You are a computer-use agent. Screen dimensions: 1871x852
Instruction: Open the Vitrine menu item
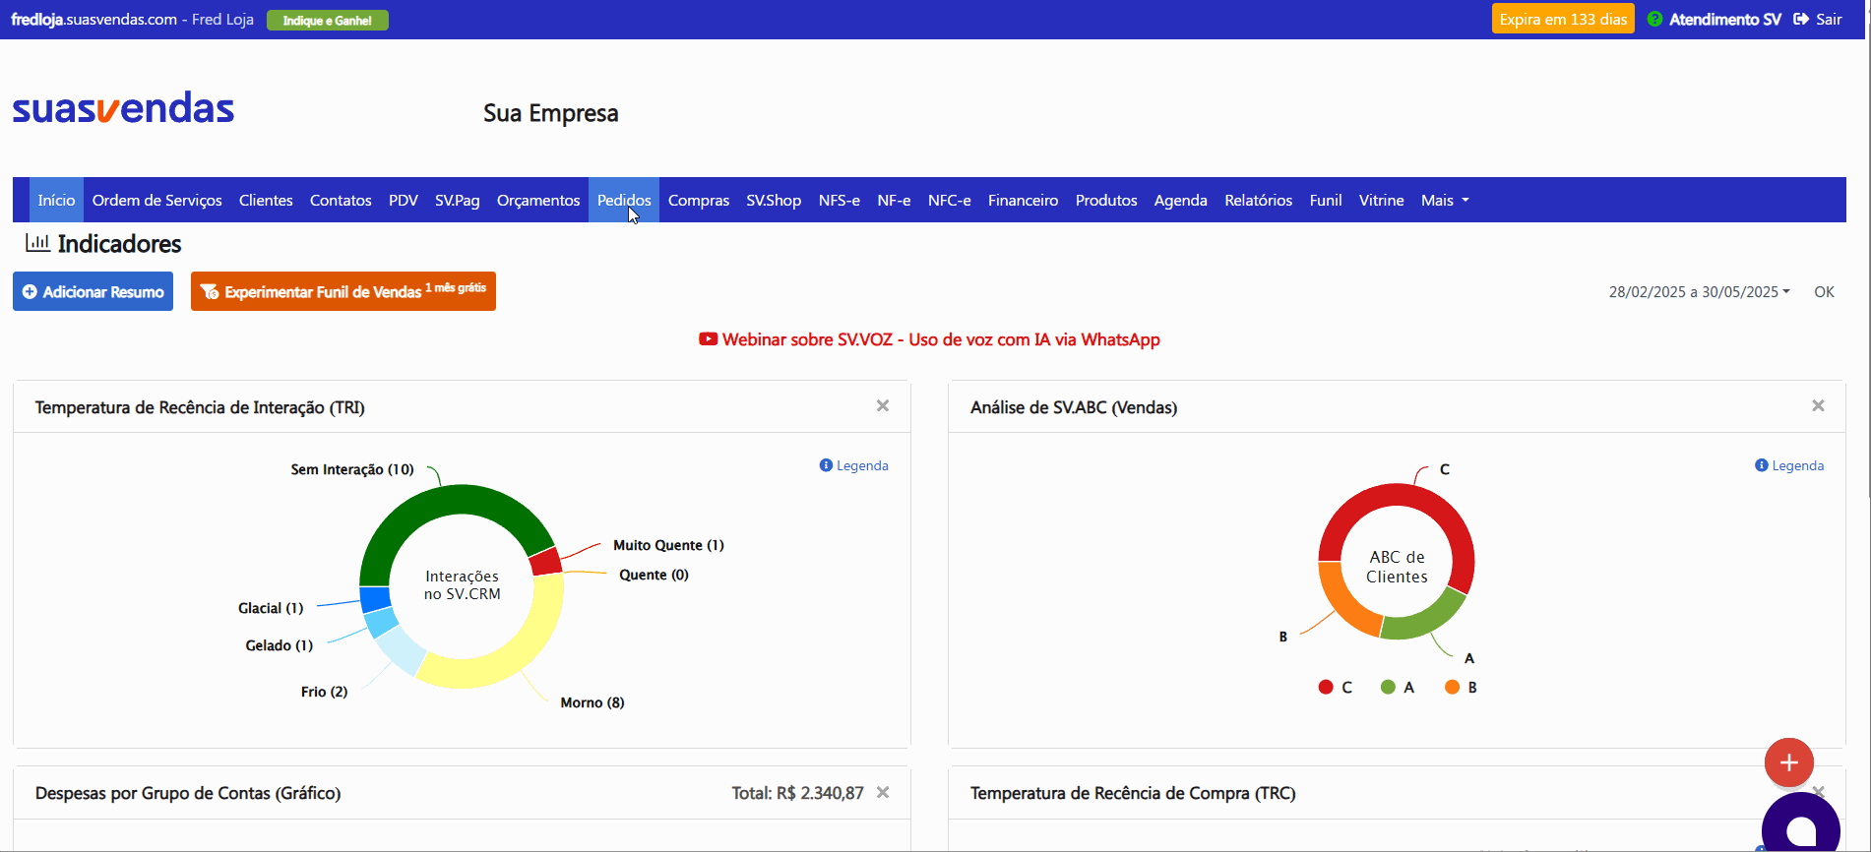pos(1382,200)
